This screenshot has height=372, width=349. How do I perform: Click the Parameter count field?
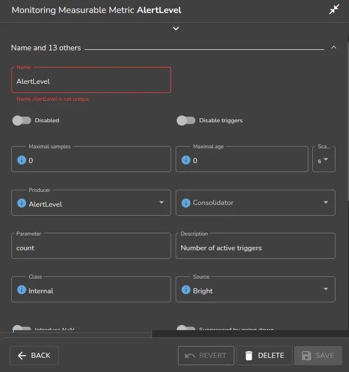91,246
